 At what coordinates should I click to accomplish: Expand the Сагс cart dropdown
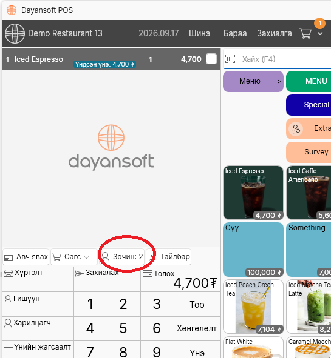[x=73, y=257]
